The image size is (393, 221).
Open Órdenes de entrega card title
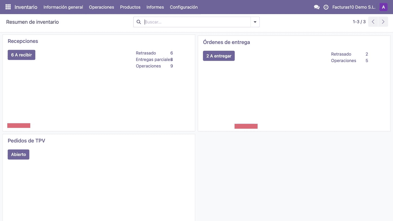point(226,42)
